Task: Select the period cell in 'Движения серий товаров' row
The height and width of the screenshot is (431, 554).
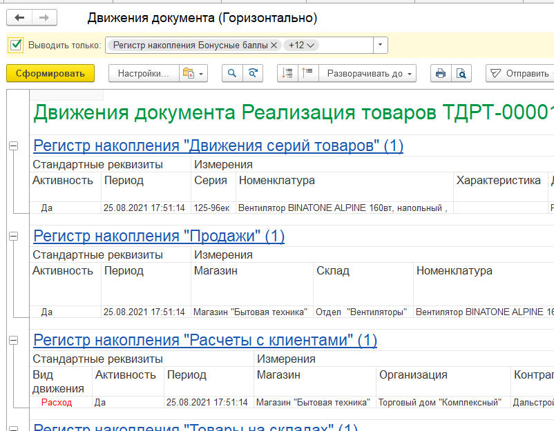Action: 146,208
